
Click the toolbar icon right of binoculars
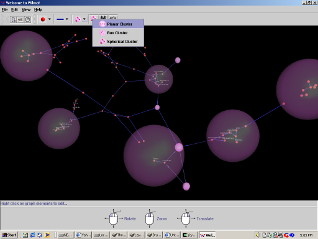click(x=113, y=17)
